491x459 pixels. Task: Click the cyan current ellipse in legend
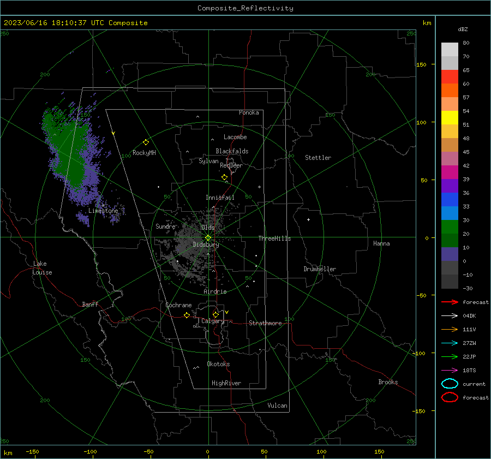(450, 384)
